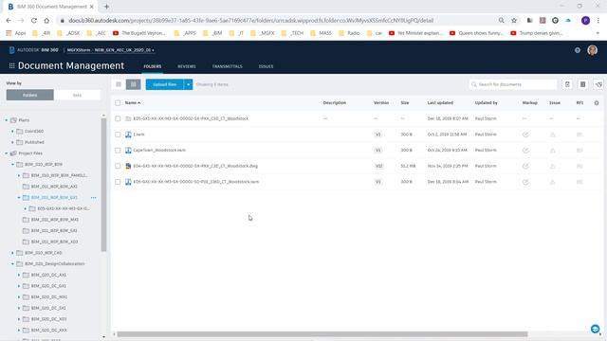Collapse the Project Files tree node
The width and height of the screenshot is (607, 341).
click(x=7, y=153)
